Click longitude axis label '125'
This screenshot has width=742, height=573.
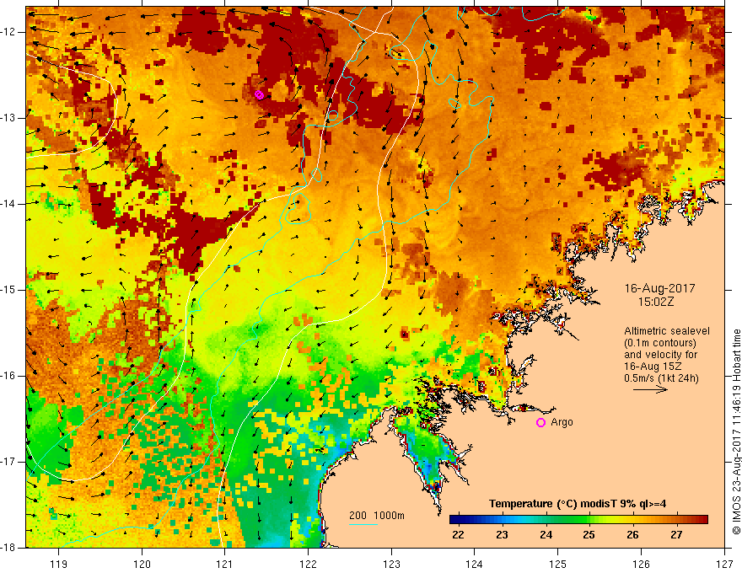click(x=558, y=564)
